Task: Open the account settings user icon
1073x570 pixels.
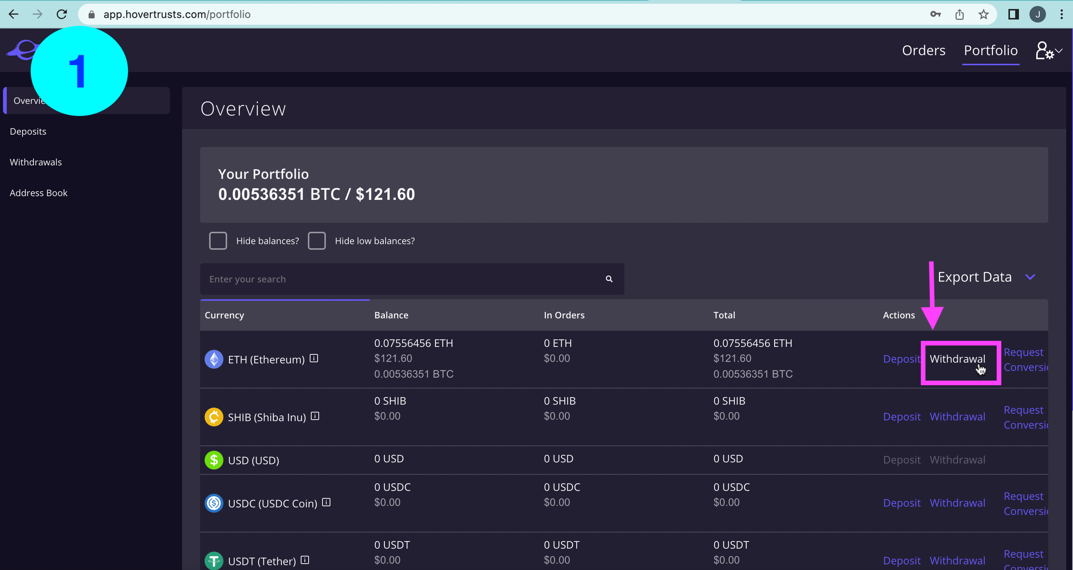Action: coord(1045,51)
